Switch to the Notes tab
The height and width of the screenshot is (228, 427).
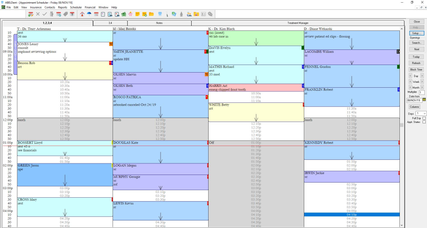coord(159,23)
